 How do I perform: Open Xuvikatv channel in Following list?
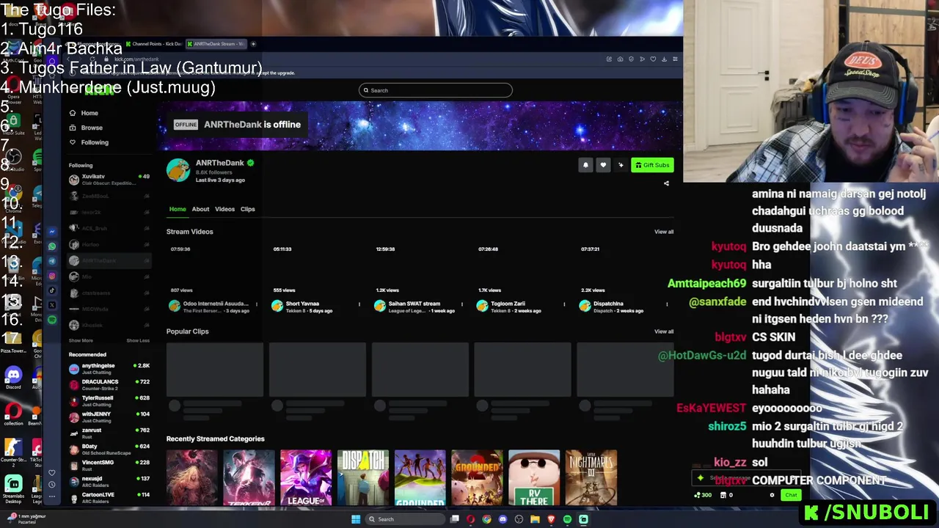(109, 179)
